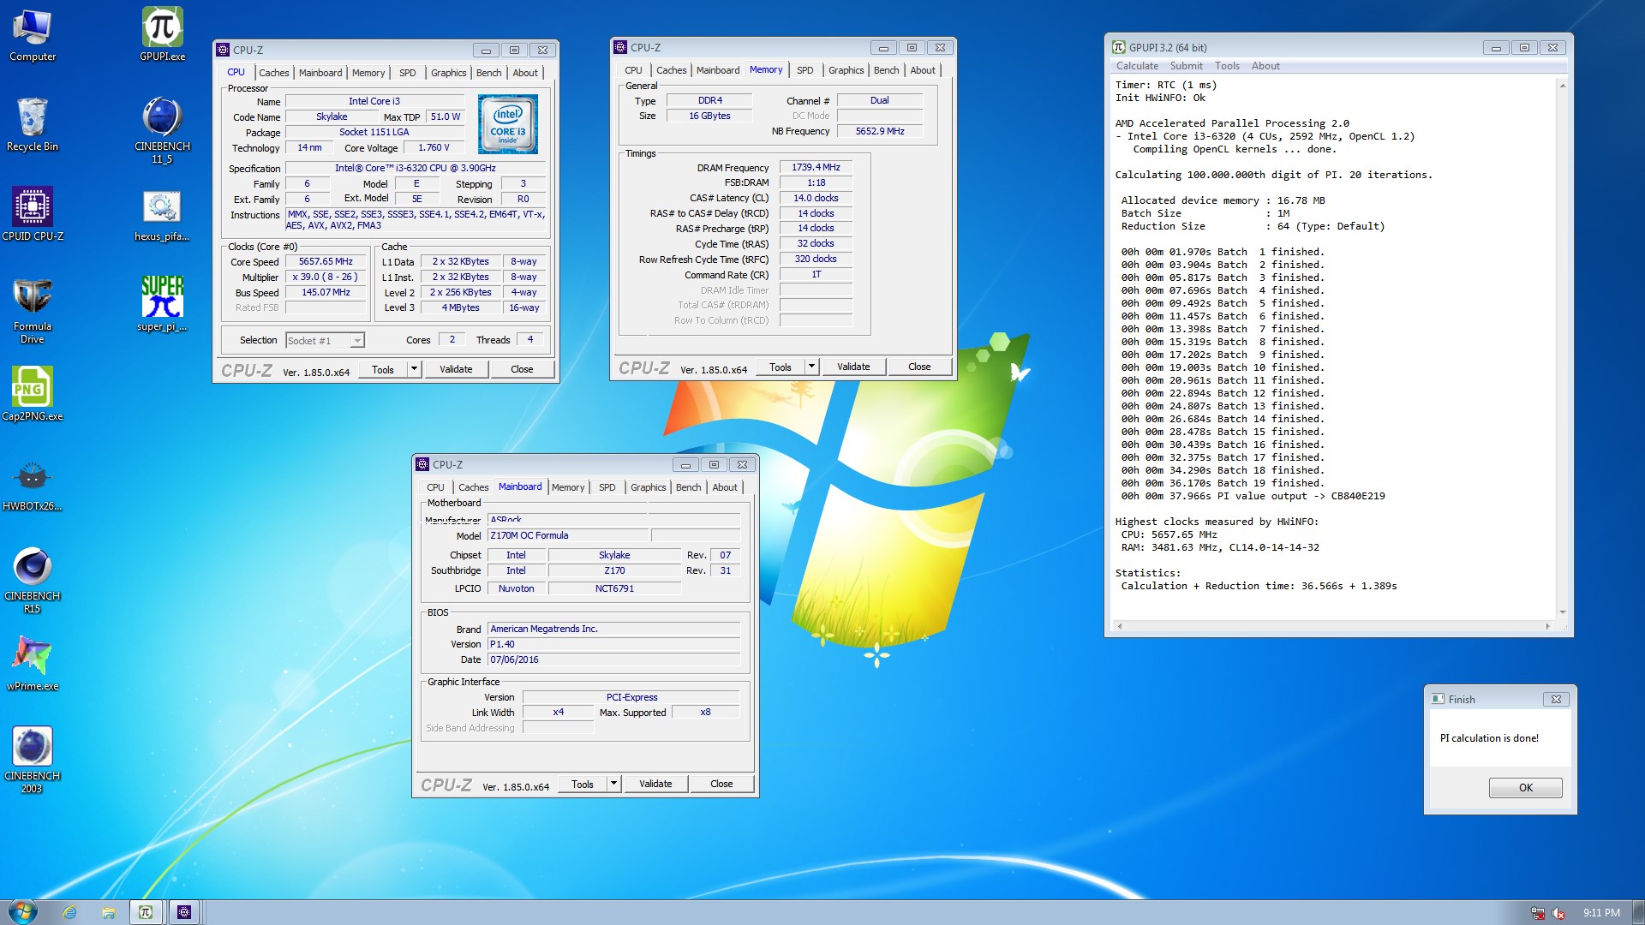This screenshot has width=1645, height=925.
Task: Click the Core Speed 5657.65 MHz field
Action: click(x=326, y=262)
